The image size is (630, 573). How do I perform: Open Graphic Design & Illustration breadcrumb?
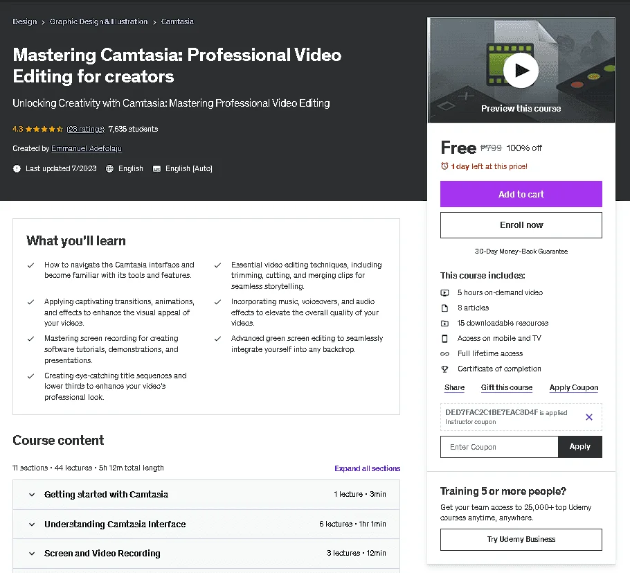98,21
